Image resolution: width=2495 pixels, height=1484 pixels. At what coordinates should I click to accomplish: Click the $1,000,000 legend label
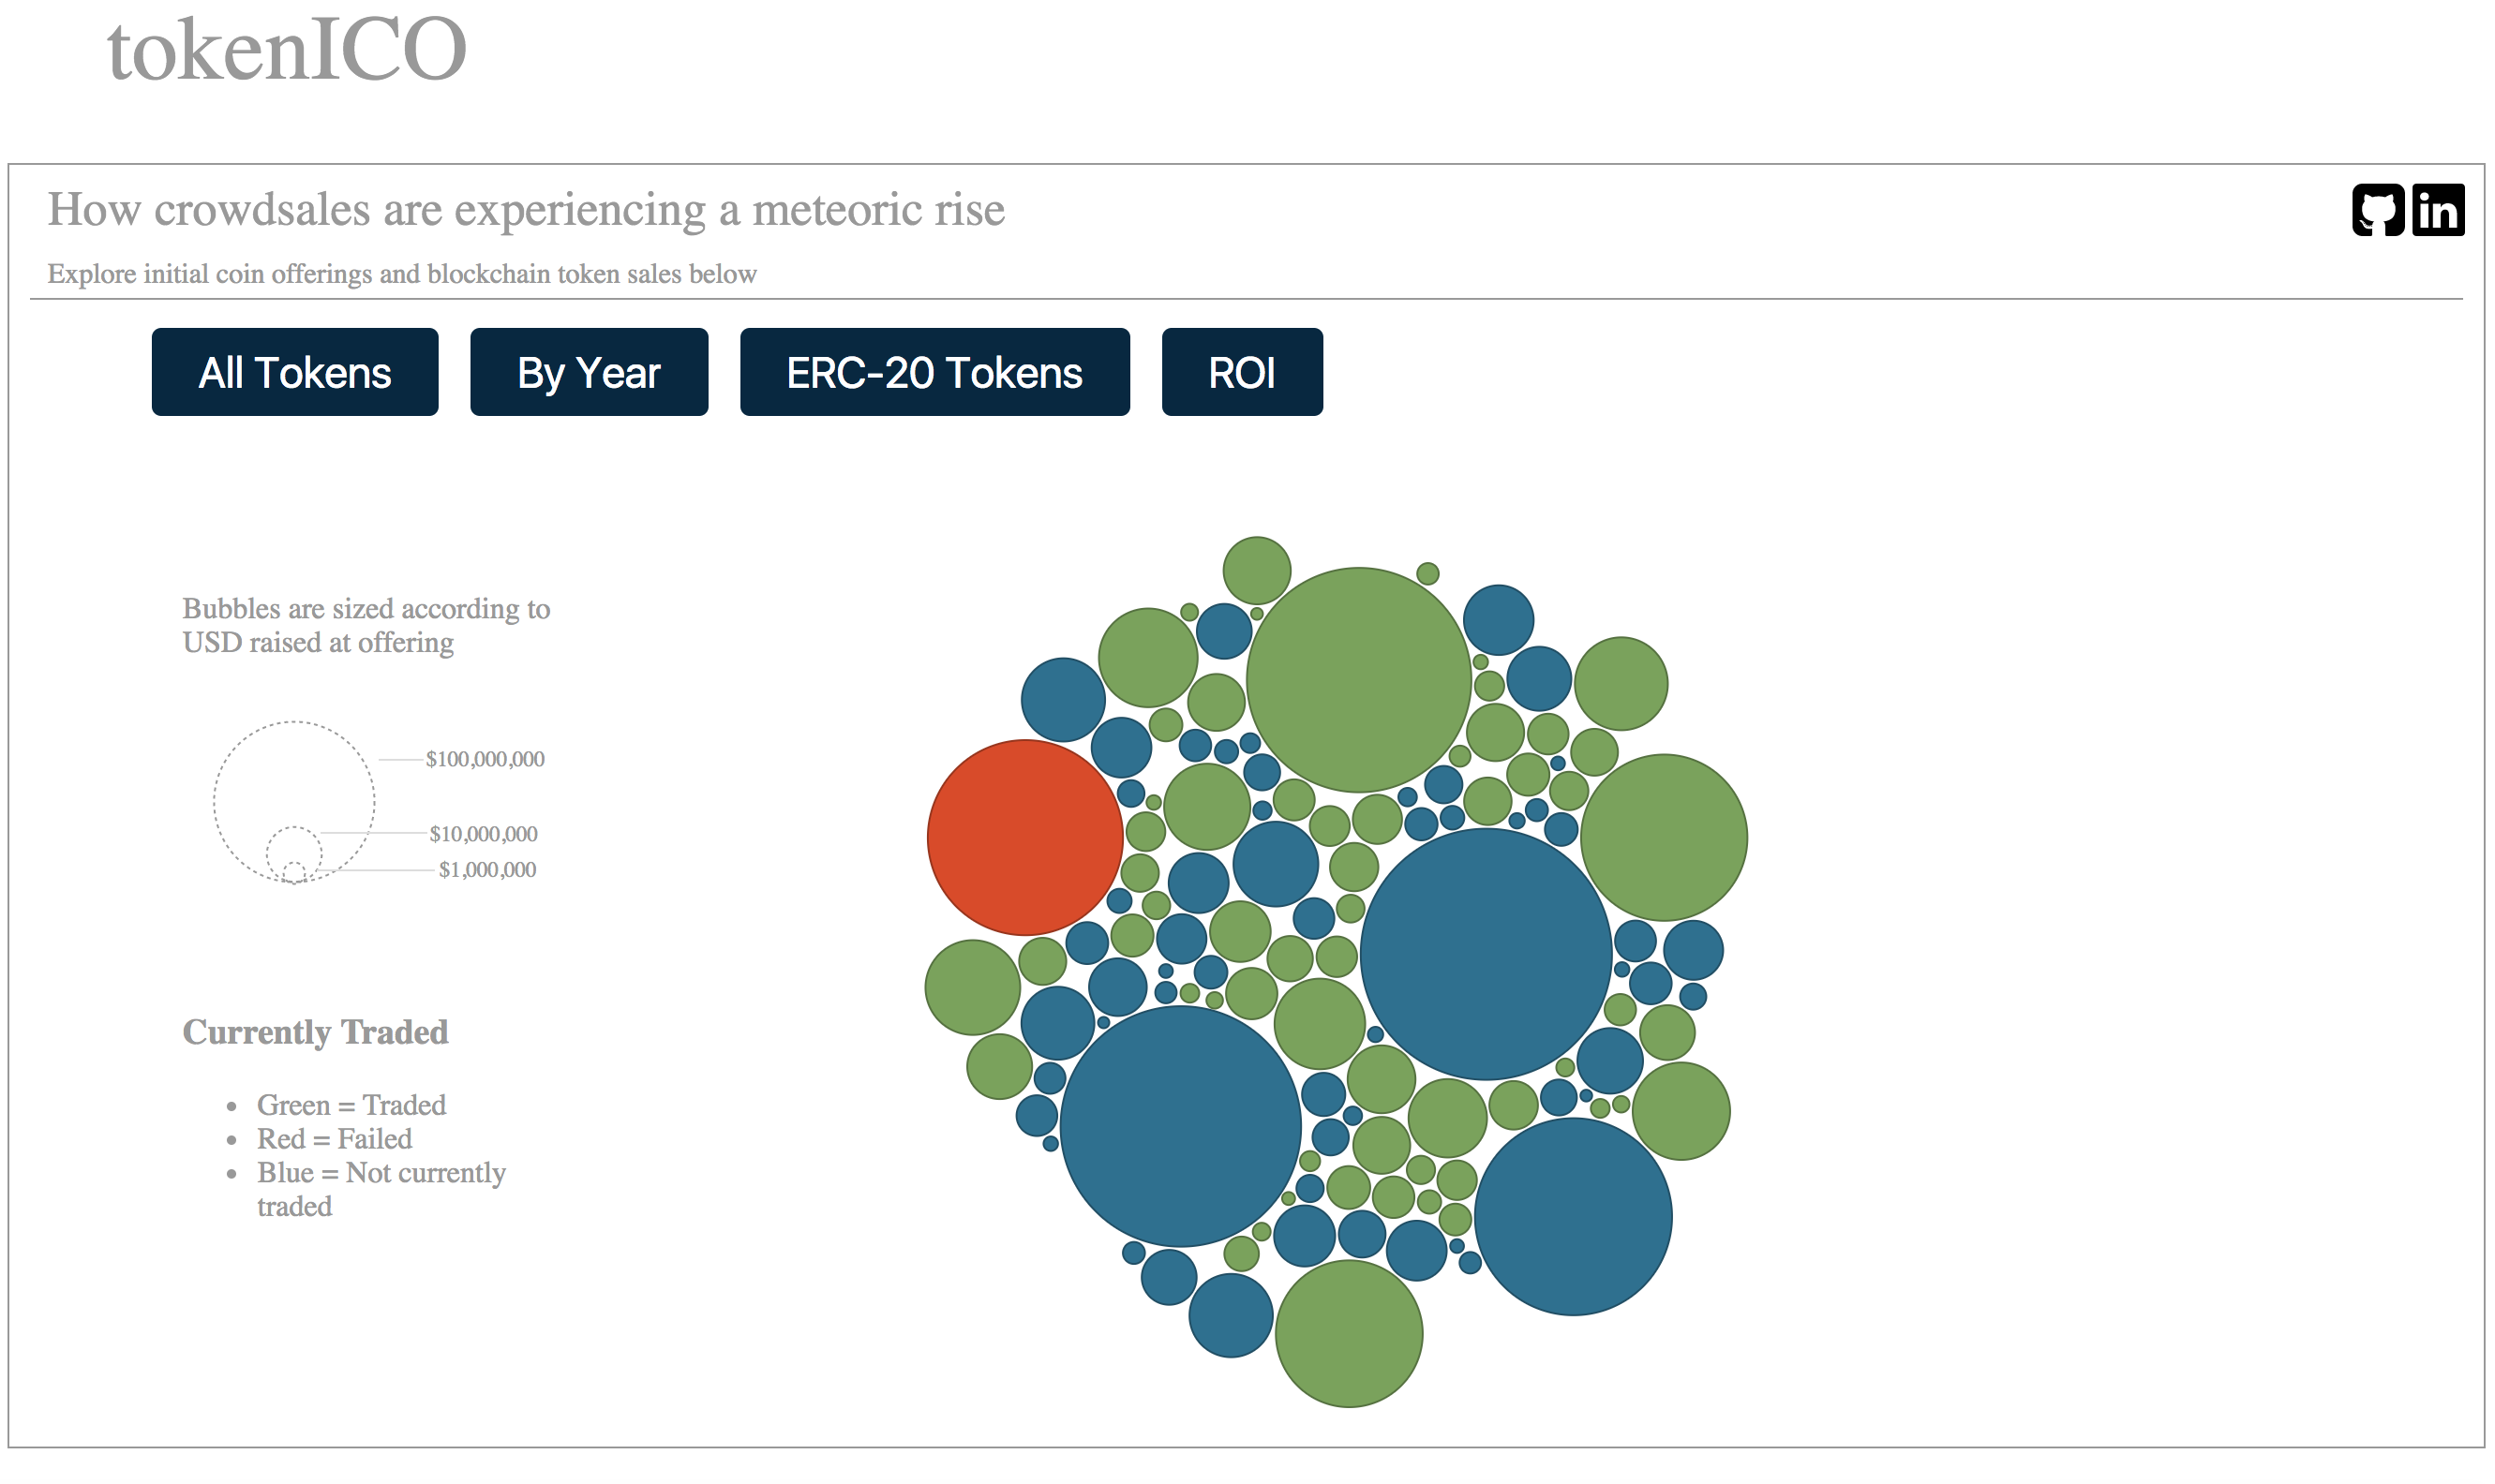pos(487,869)
